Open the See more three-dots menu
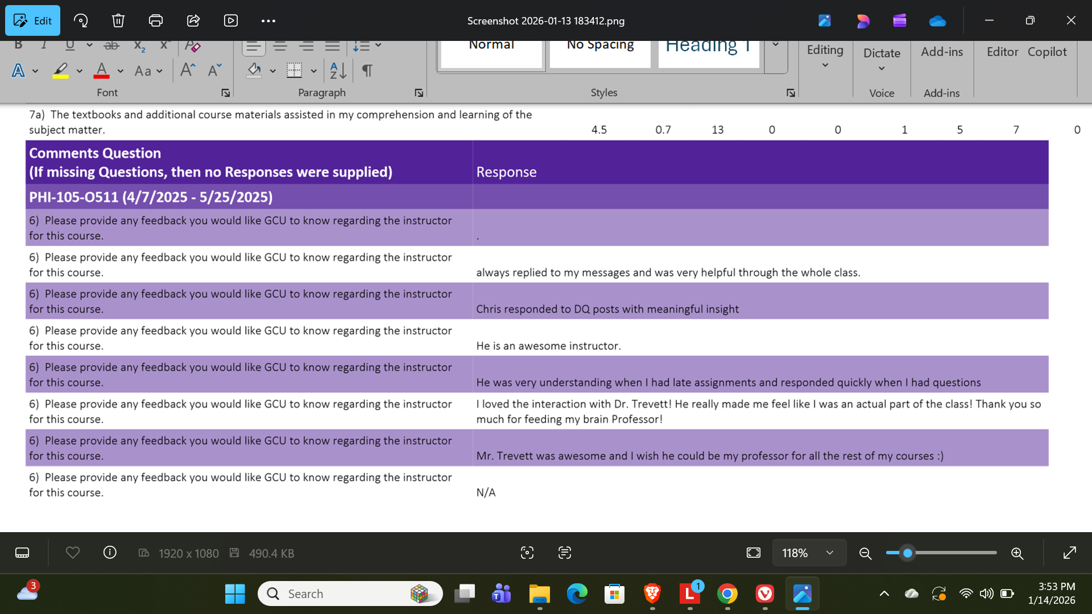Image resolution: width=1092 pixels, height=614 pixels. [x=268, y=21]
